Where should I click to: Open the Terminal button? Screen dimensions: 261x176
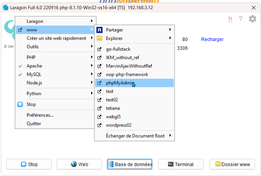coord(181,164)
